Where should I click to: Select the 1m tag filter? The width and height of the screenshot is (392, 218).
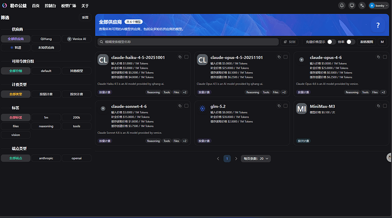[46, 118]
